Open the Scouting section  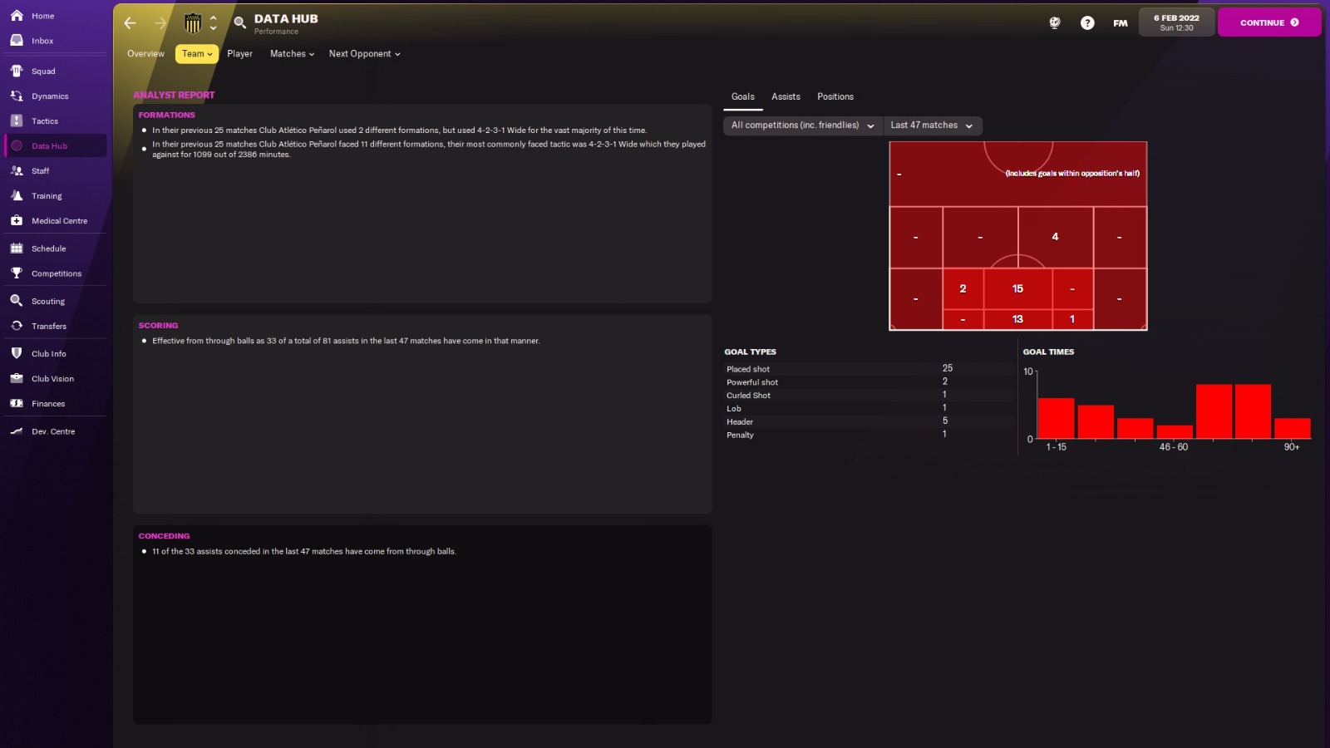pyautogui.click(x=47, y=301)
